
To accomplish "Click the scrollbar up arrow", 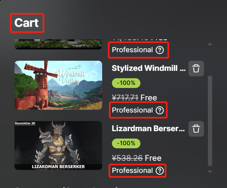I will (210, 44).
